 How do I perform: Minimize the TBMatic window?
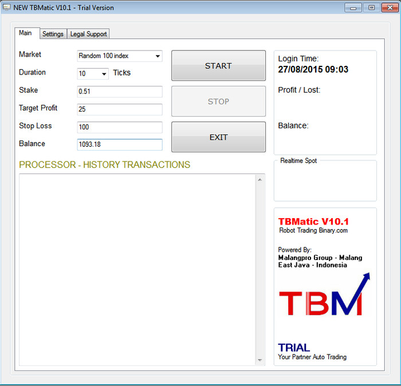(353, 7)
